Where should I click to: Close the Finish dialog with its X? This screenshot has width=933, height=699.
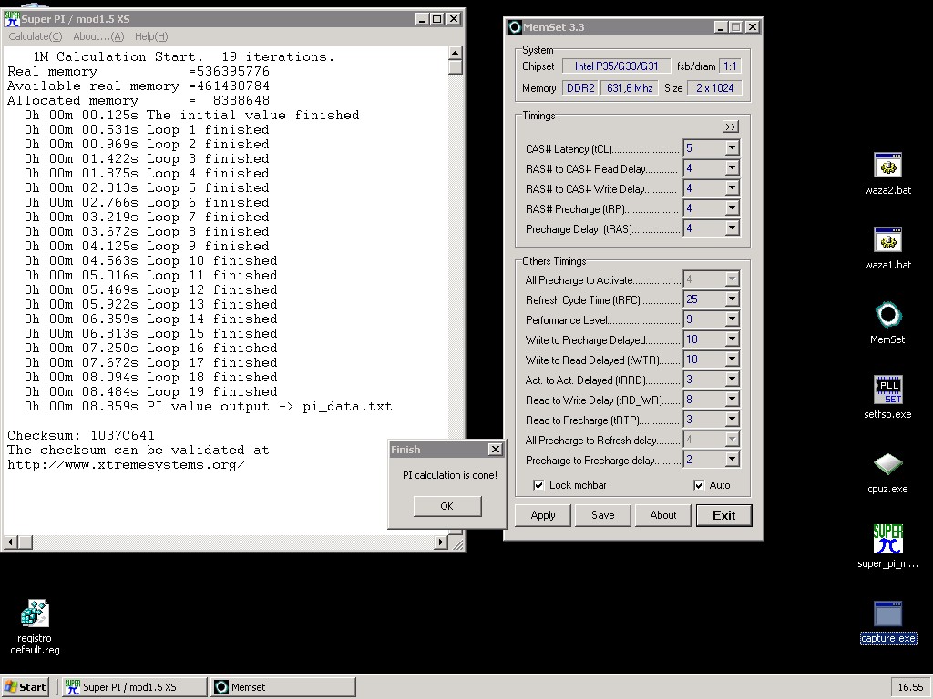click(x=495, y=450)
